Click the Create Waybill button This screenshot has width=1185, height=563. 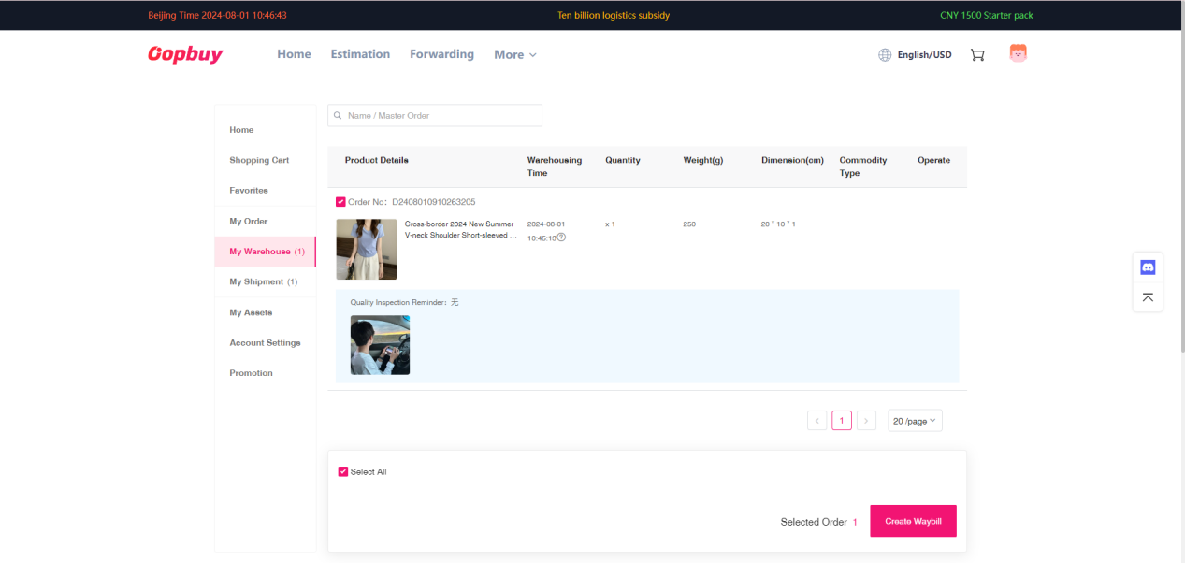point(913,521)
